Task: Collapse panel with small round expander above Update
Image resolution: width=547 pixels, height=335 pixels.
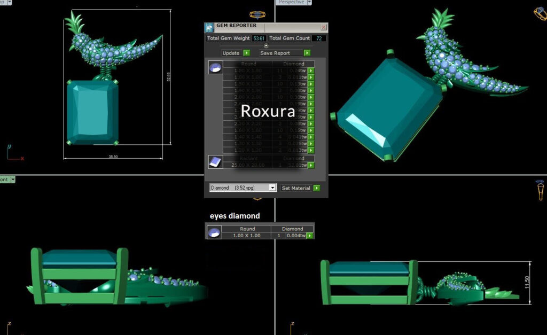Action: (x=266, y=45)
